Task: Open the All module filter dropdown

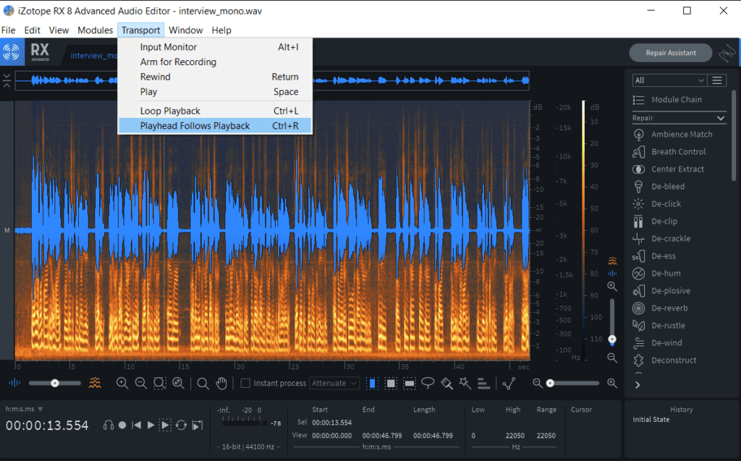Action: (669, 80)
